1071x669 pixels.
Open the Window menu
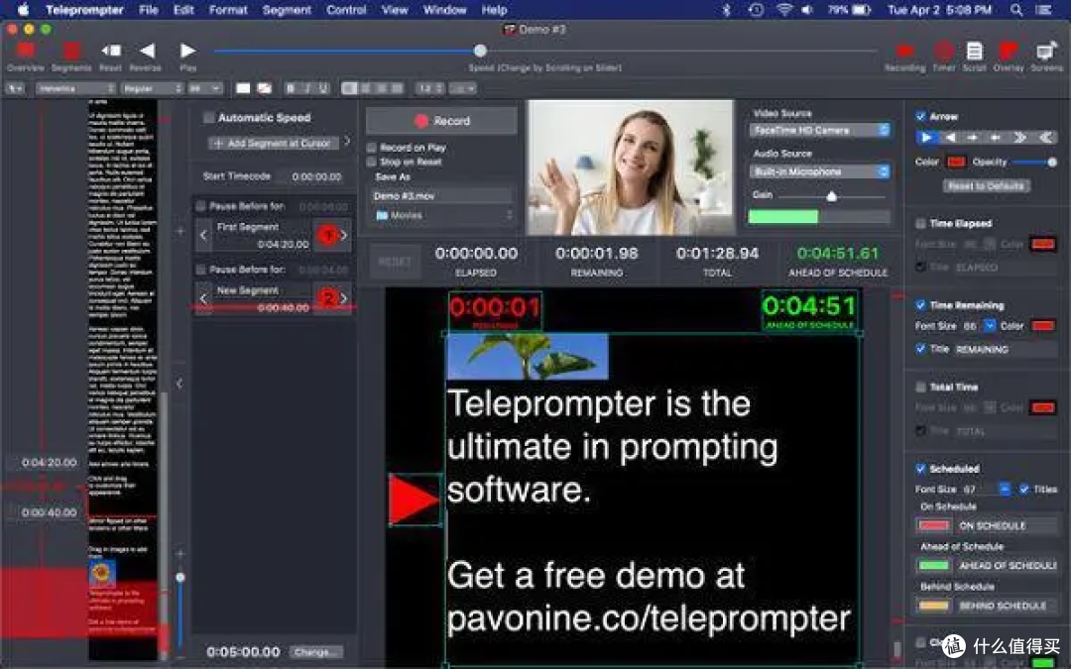coord(444,10)
